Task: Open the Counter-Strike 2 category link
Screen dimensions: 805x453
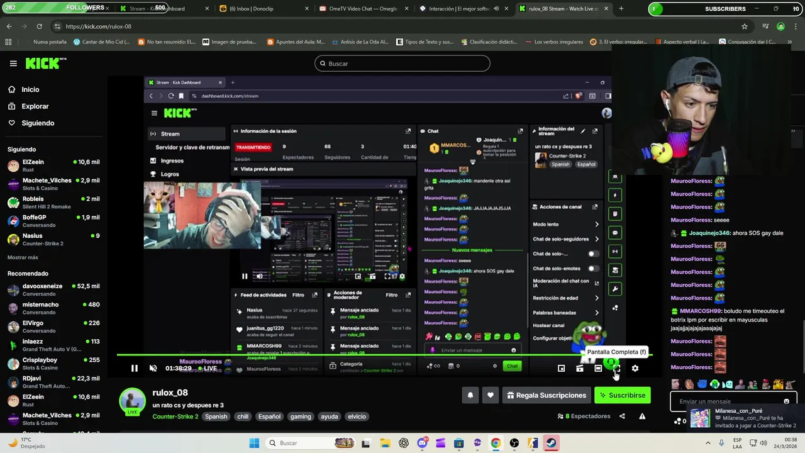Action: tap(175, 417)
